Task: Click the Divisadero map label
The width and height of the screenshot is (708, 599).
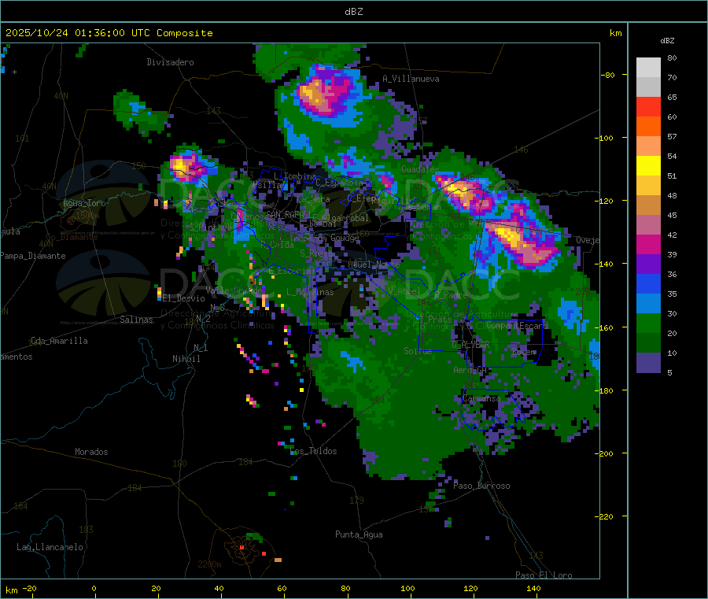Action: [170, 62]
